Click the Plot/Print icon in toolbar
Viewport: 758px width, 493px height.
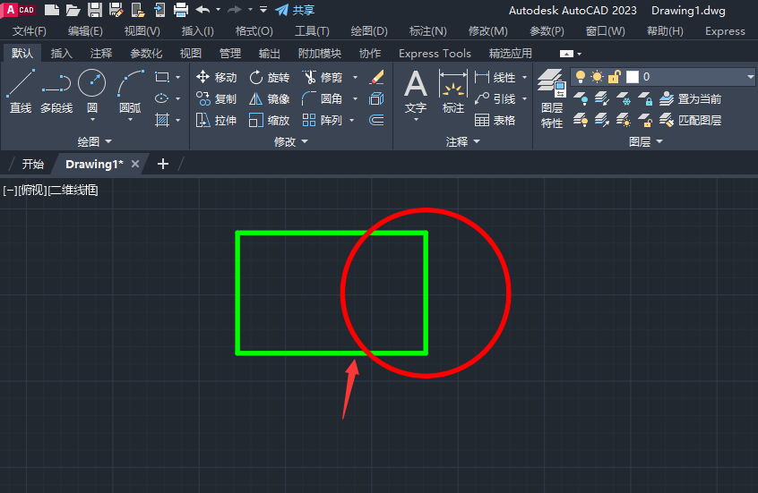181,10
